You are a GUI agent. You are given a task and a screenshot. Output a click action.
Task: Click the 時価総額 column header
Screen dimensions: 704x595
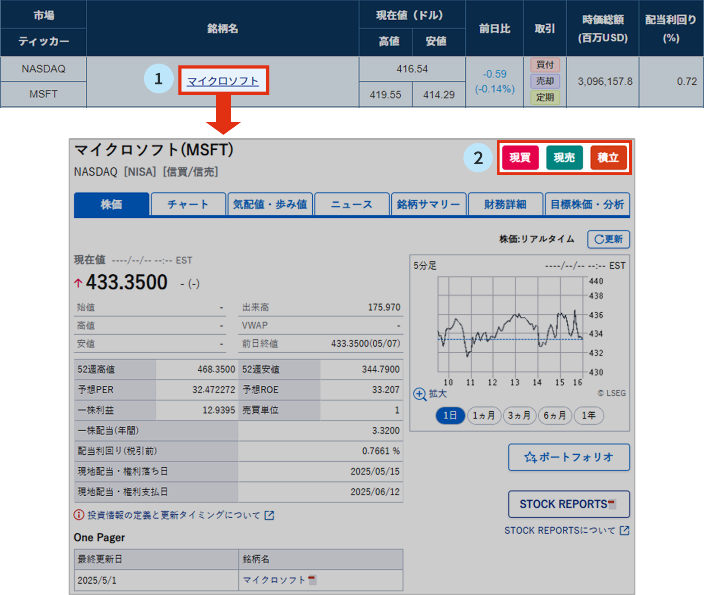coord(603,28)
